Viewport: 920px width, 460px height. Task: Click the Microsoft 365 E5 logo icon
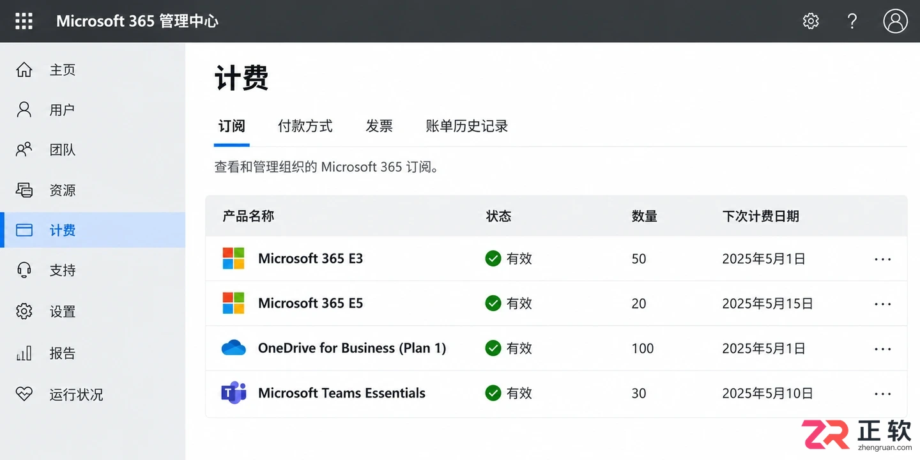[x=233, y=303]
